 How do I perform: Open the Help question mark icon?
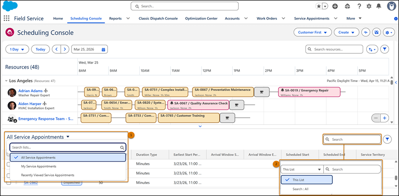pyautogui.click(x=359, y=6)
